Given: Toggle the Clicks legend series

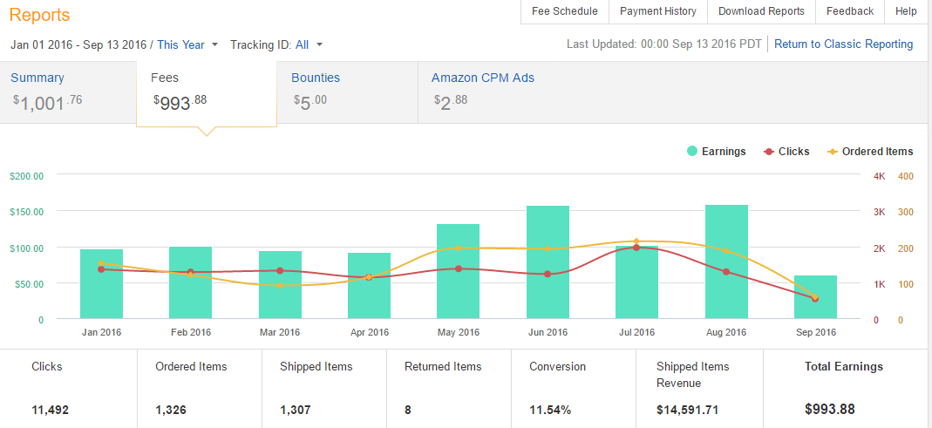Looking at the screenshot, I should click(x=786, y=151).
